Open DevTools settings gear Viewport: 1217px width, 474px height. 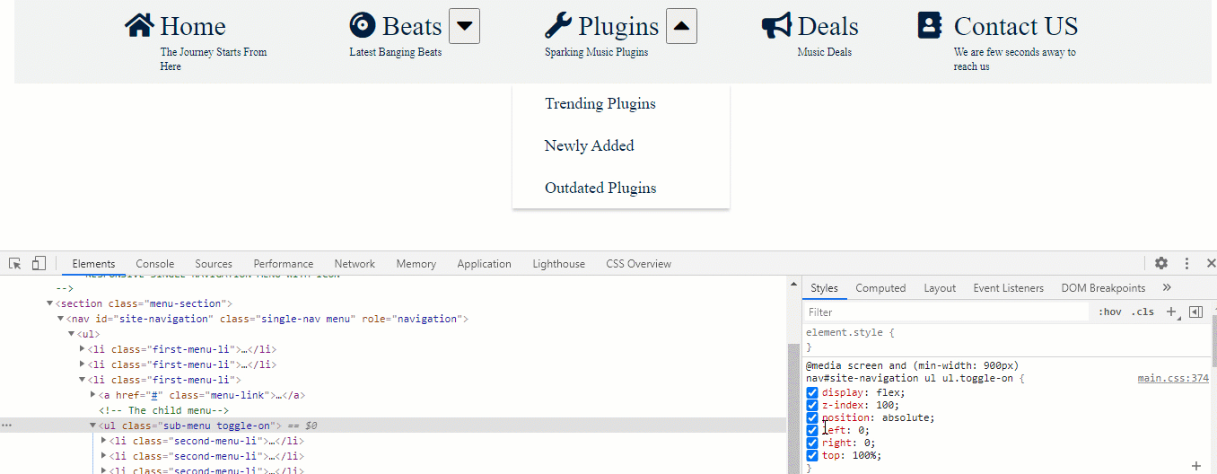click(x=1161, y=264)
